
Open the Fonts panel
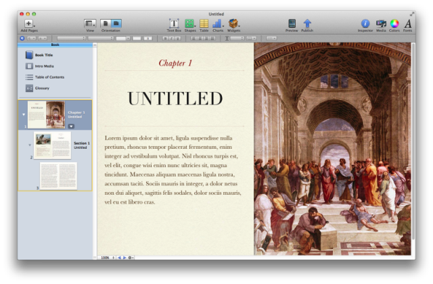click(408, 24)
